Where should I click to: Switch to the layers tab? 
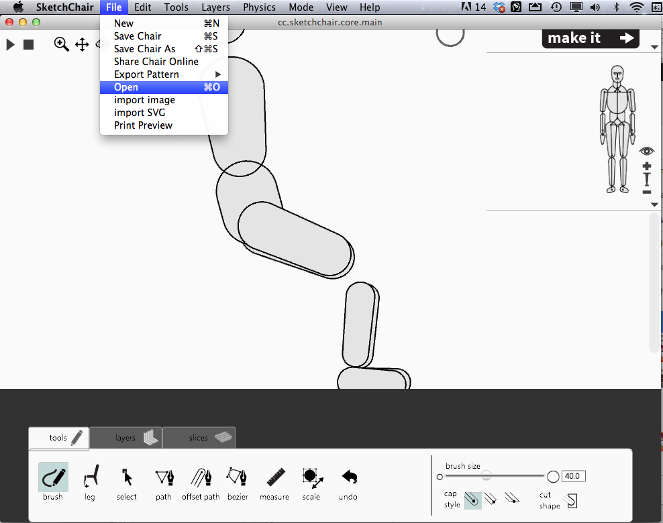point(126,438)
